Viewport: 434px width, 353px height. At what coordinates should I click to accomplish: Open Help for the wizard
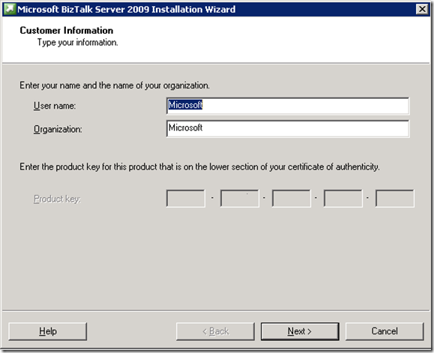[x=48, y=331]
